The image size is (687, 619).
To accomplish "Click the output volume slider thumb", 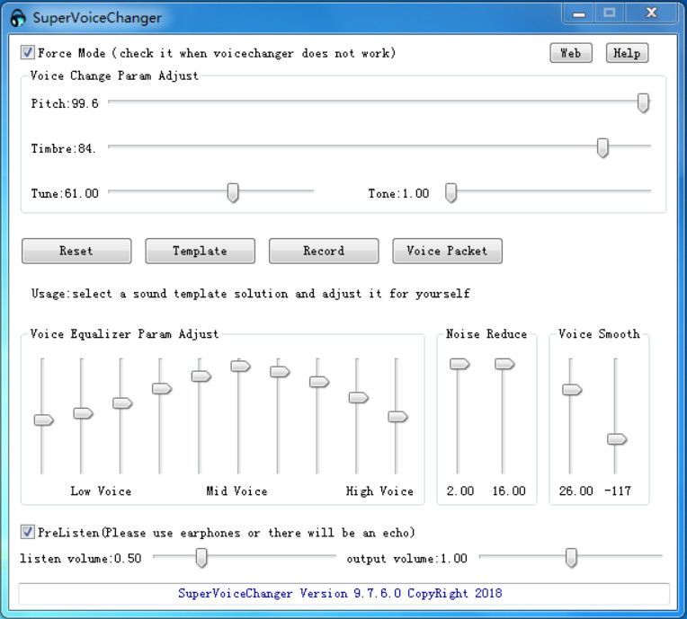I will coord(571,557).
